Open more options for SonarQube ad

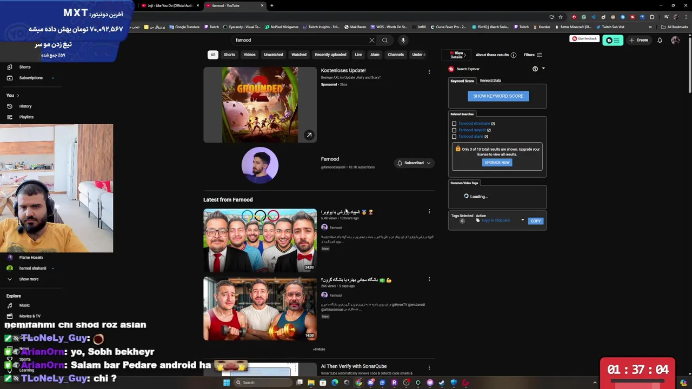coord(429,367)
